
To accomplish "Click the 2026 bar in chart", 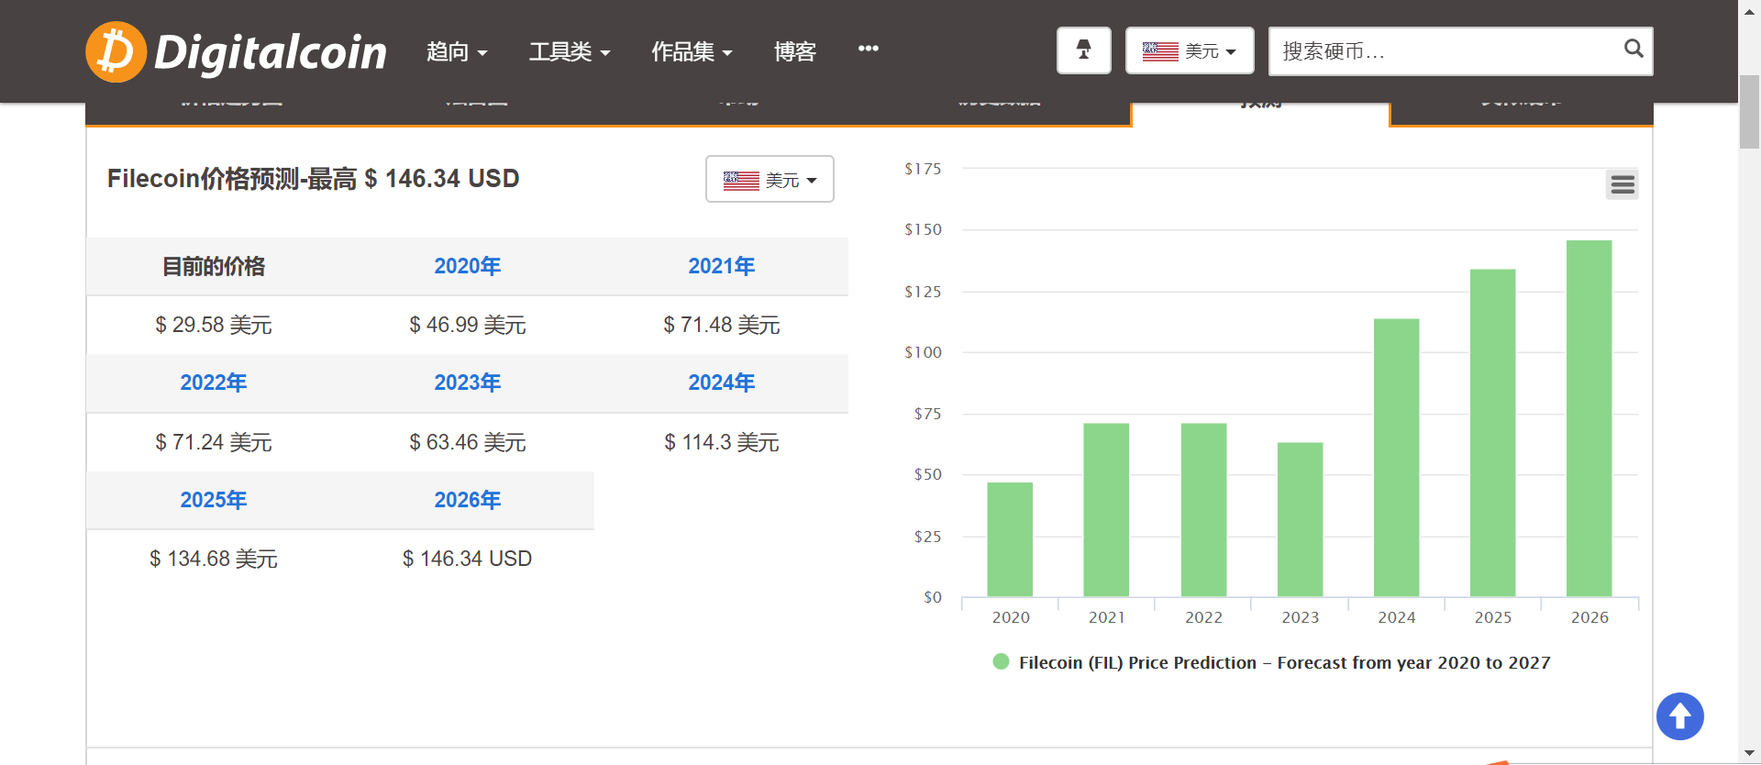I will tap(1589, 418).
